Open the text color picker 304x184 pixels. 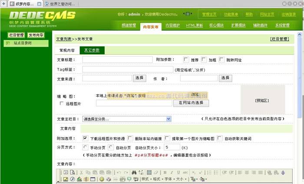click(194, 179)
